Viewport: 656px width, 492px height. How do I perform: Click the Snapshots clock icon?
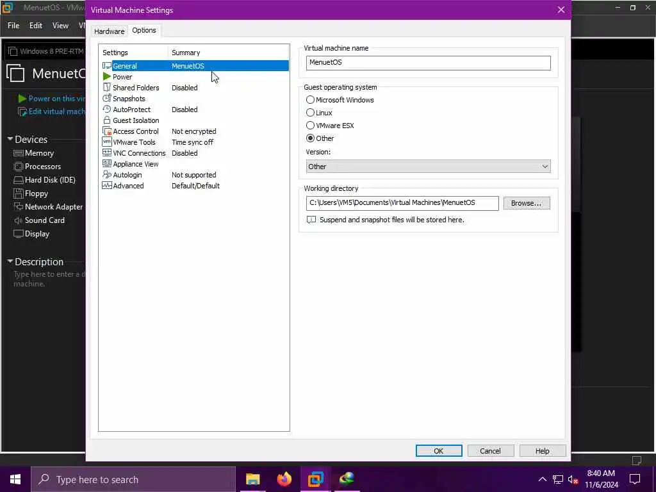107,98
